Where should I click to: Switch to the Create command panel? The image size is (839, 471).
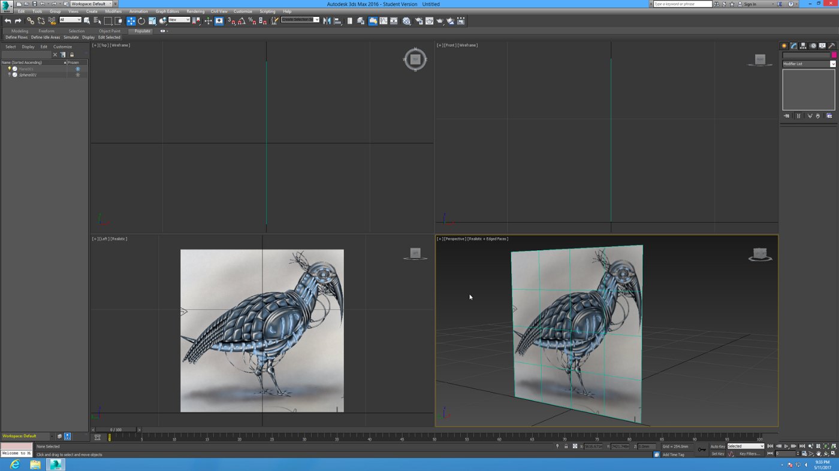(784, 45)
